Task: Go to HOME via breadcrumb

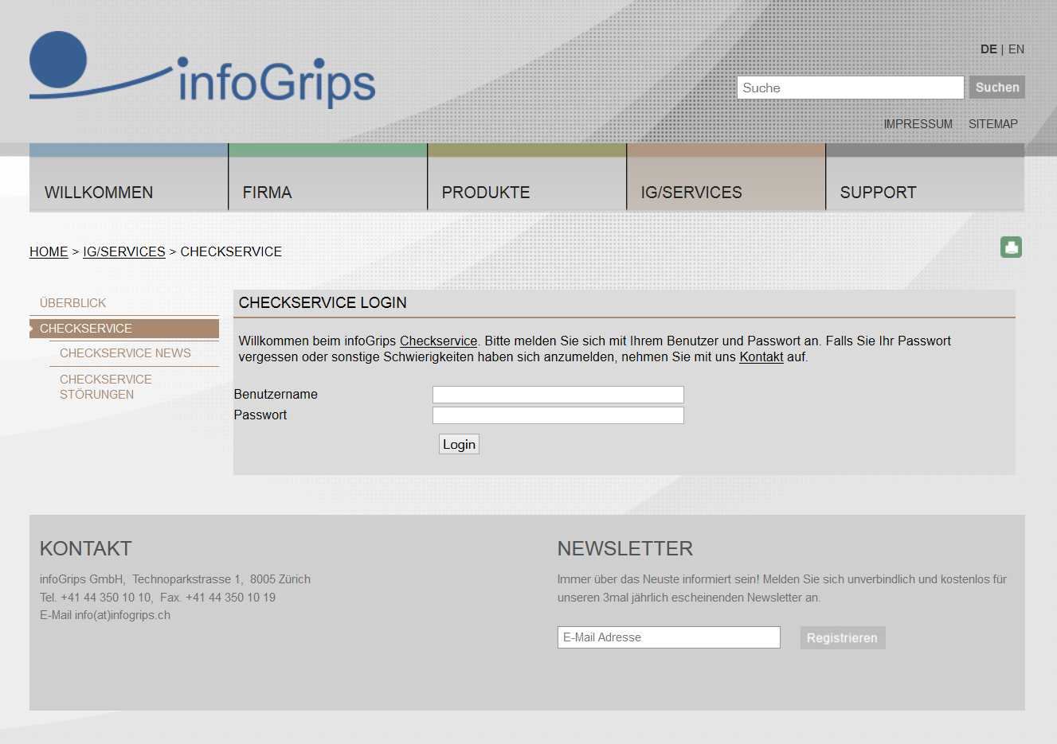Action: tap(49, 251)
